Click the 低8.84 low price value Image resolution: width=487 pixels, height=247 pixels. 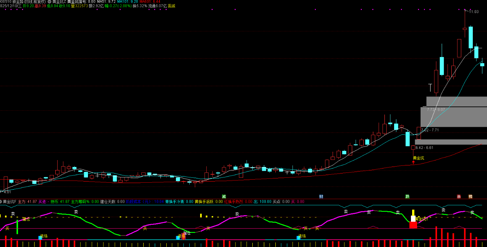[53, 6]
